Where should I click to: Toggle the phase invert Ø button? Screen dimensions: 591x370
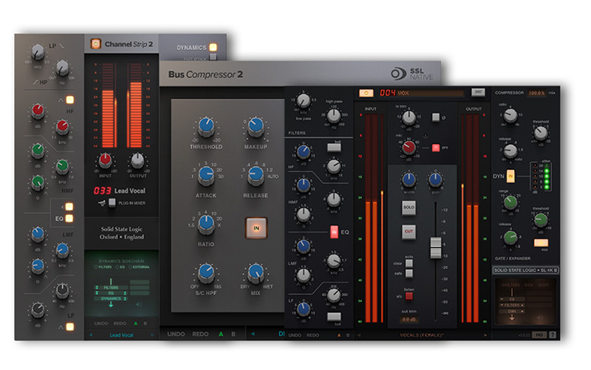point(434,116)
